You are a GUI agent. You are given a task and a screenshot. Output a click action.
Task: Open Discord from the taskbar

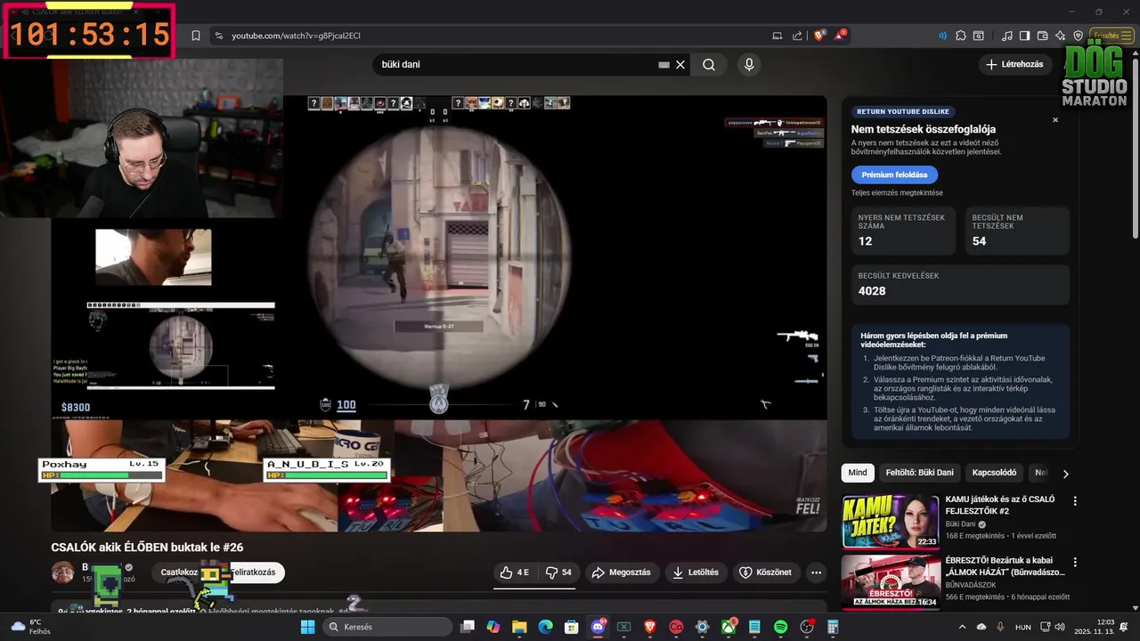pyautogui.click(x=598, y=627)
